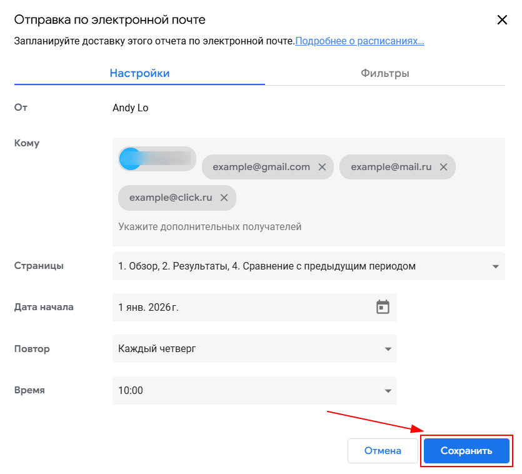This screenshot has width=522, height=474.
Task: Select the example@gmail.com chip text
Action: pos(261,167)
